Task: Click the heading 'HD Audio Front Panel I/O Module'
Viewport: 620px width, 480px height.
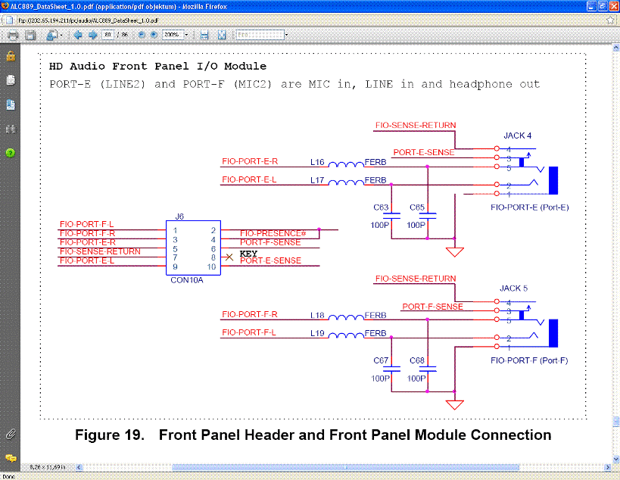Action: tap(157, 66)
